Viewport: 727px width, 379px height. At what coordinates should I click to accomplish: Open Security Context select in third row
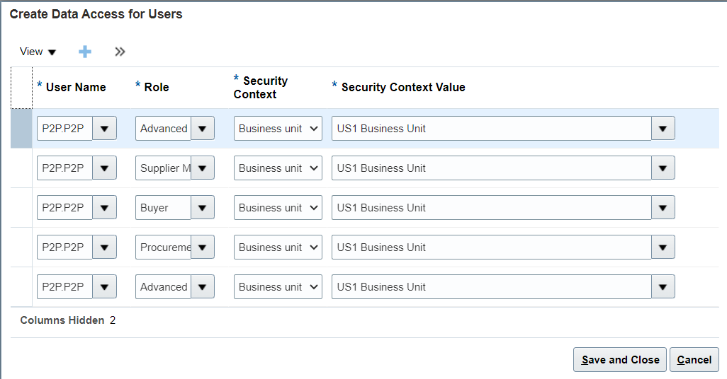click(x=278, y=208)
